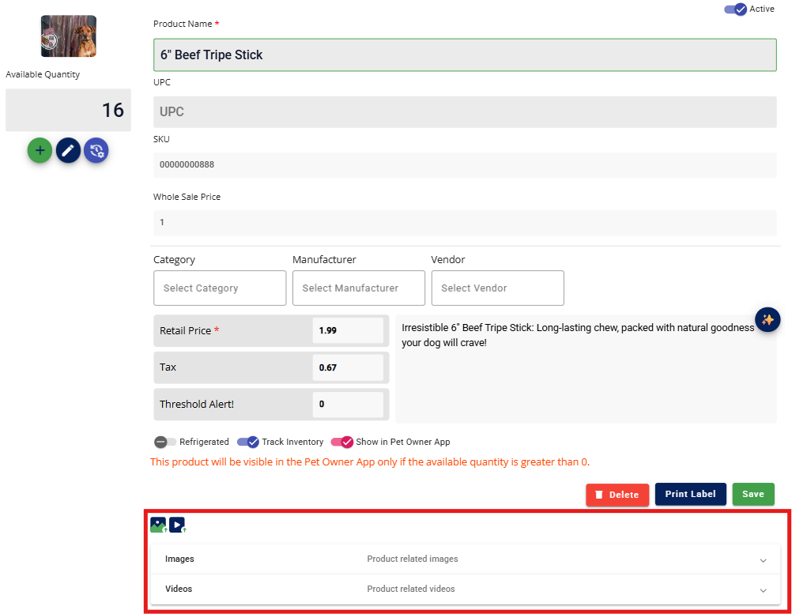Click the pencil edit quantity icon
Screen dimensions: 792x614
pos(68,150)
